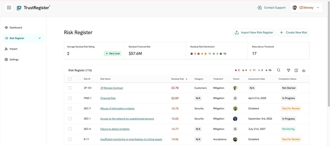
Task: Click owner avatar in SEC-7 row
Action: [235, 109]
